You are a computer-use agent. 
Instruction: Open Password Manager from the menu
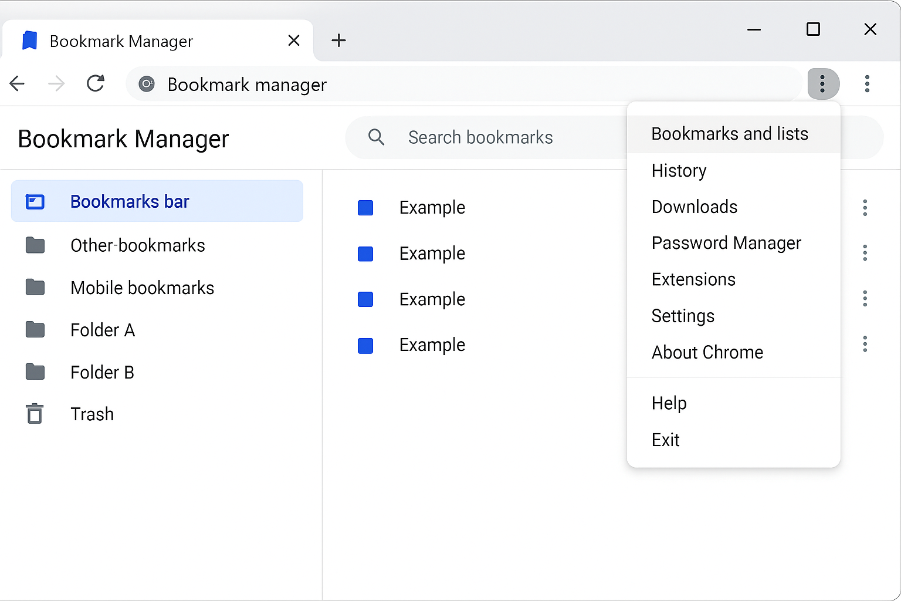tap(726, 242)
